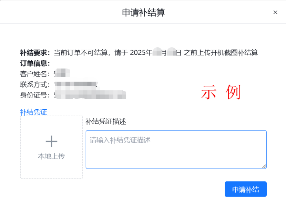The height and width of the screenshot is (219, 286).
Task: Open the blue 补结凭证 link
Action: point(33,112)
